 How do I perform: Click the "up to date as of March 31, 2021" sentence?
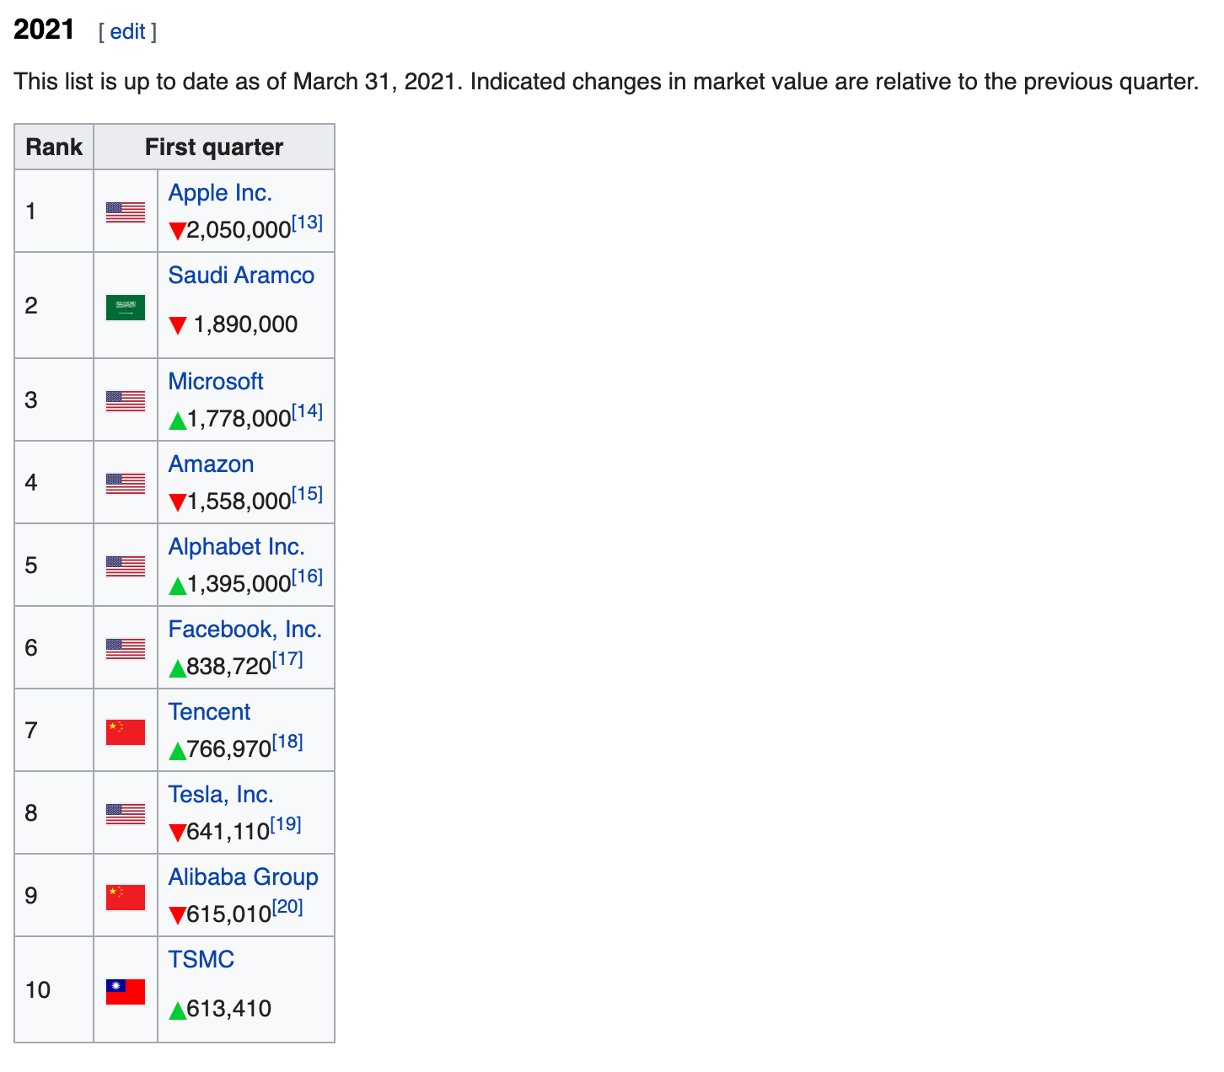click(239, 83)
